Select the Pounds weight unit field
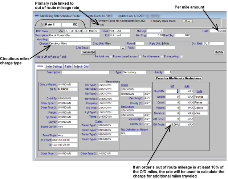Screen dimensions: 228x179 (x=201, y=97)
